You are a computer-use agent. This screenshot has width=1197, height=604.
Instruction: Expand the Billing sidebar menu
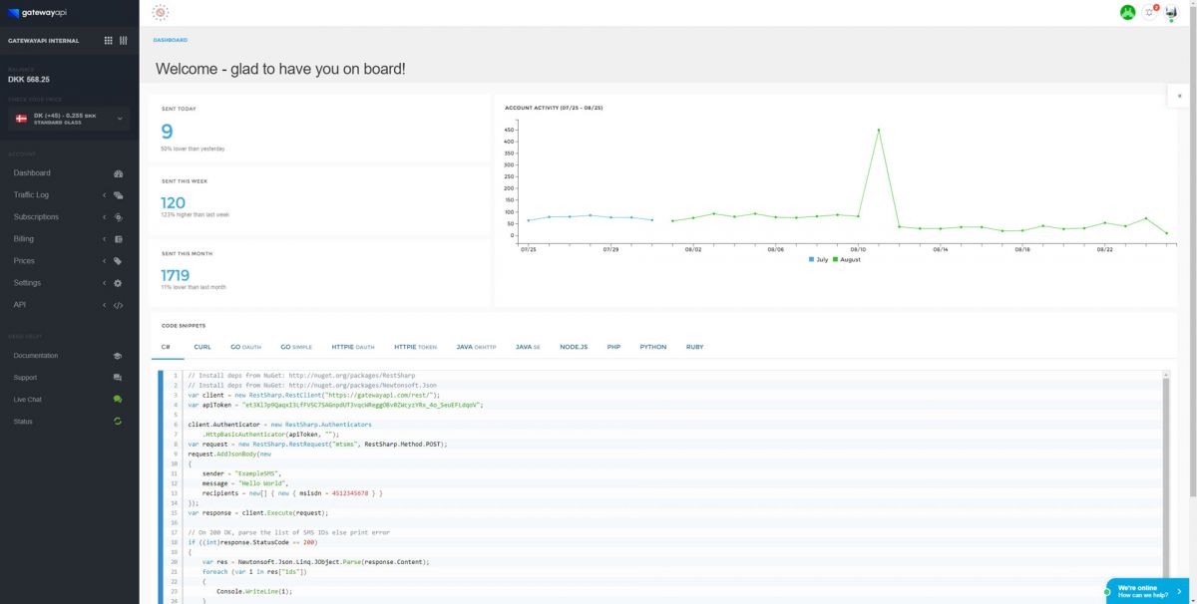tap(69, 239)
